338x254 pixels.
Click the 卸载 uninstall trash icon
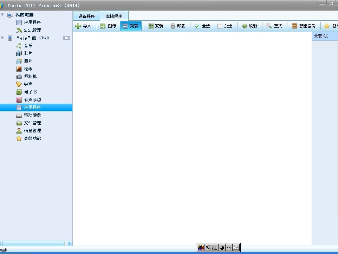pyautogui.click(x=173, y=26)
